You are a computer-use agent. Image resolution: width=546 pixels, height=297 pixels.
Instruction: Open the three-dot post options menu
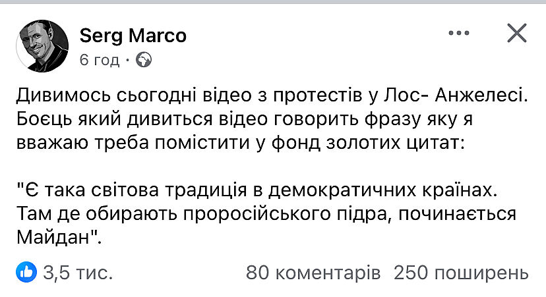pos(461,34)
